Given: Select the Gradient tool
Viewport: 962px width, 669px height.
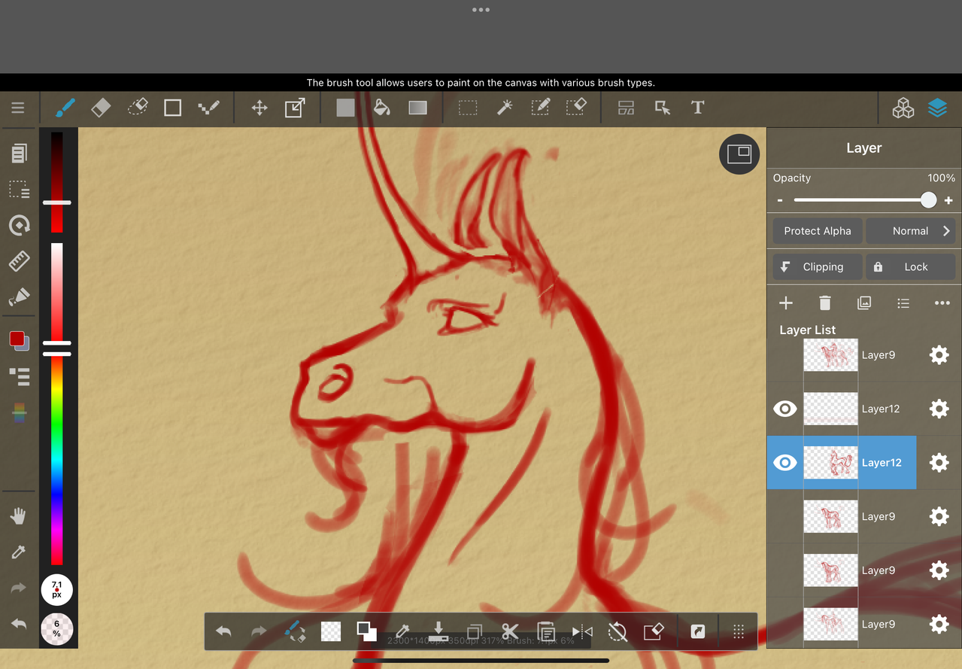Looking at the screenshot, I should click(x=417, y=108).
